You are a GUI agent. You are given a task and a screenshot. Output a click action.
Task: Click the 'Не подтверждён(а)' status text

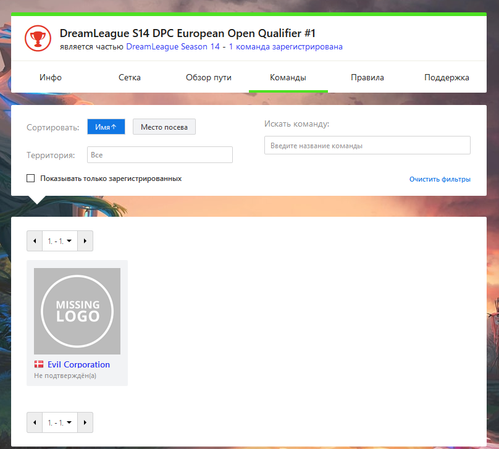(65, 376)
